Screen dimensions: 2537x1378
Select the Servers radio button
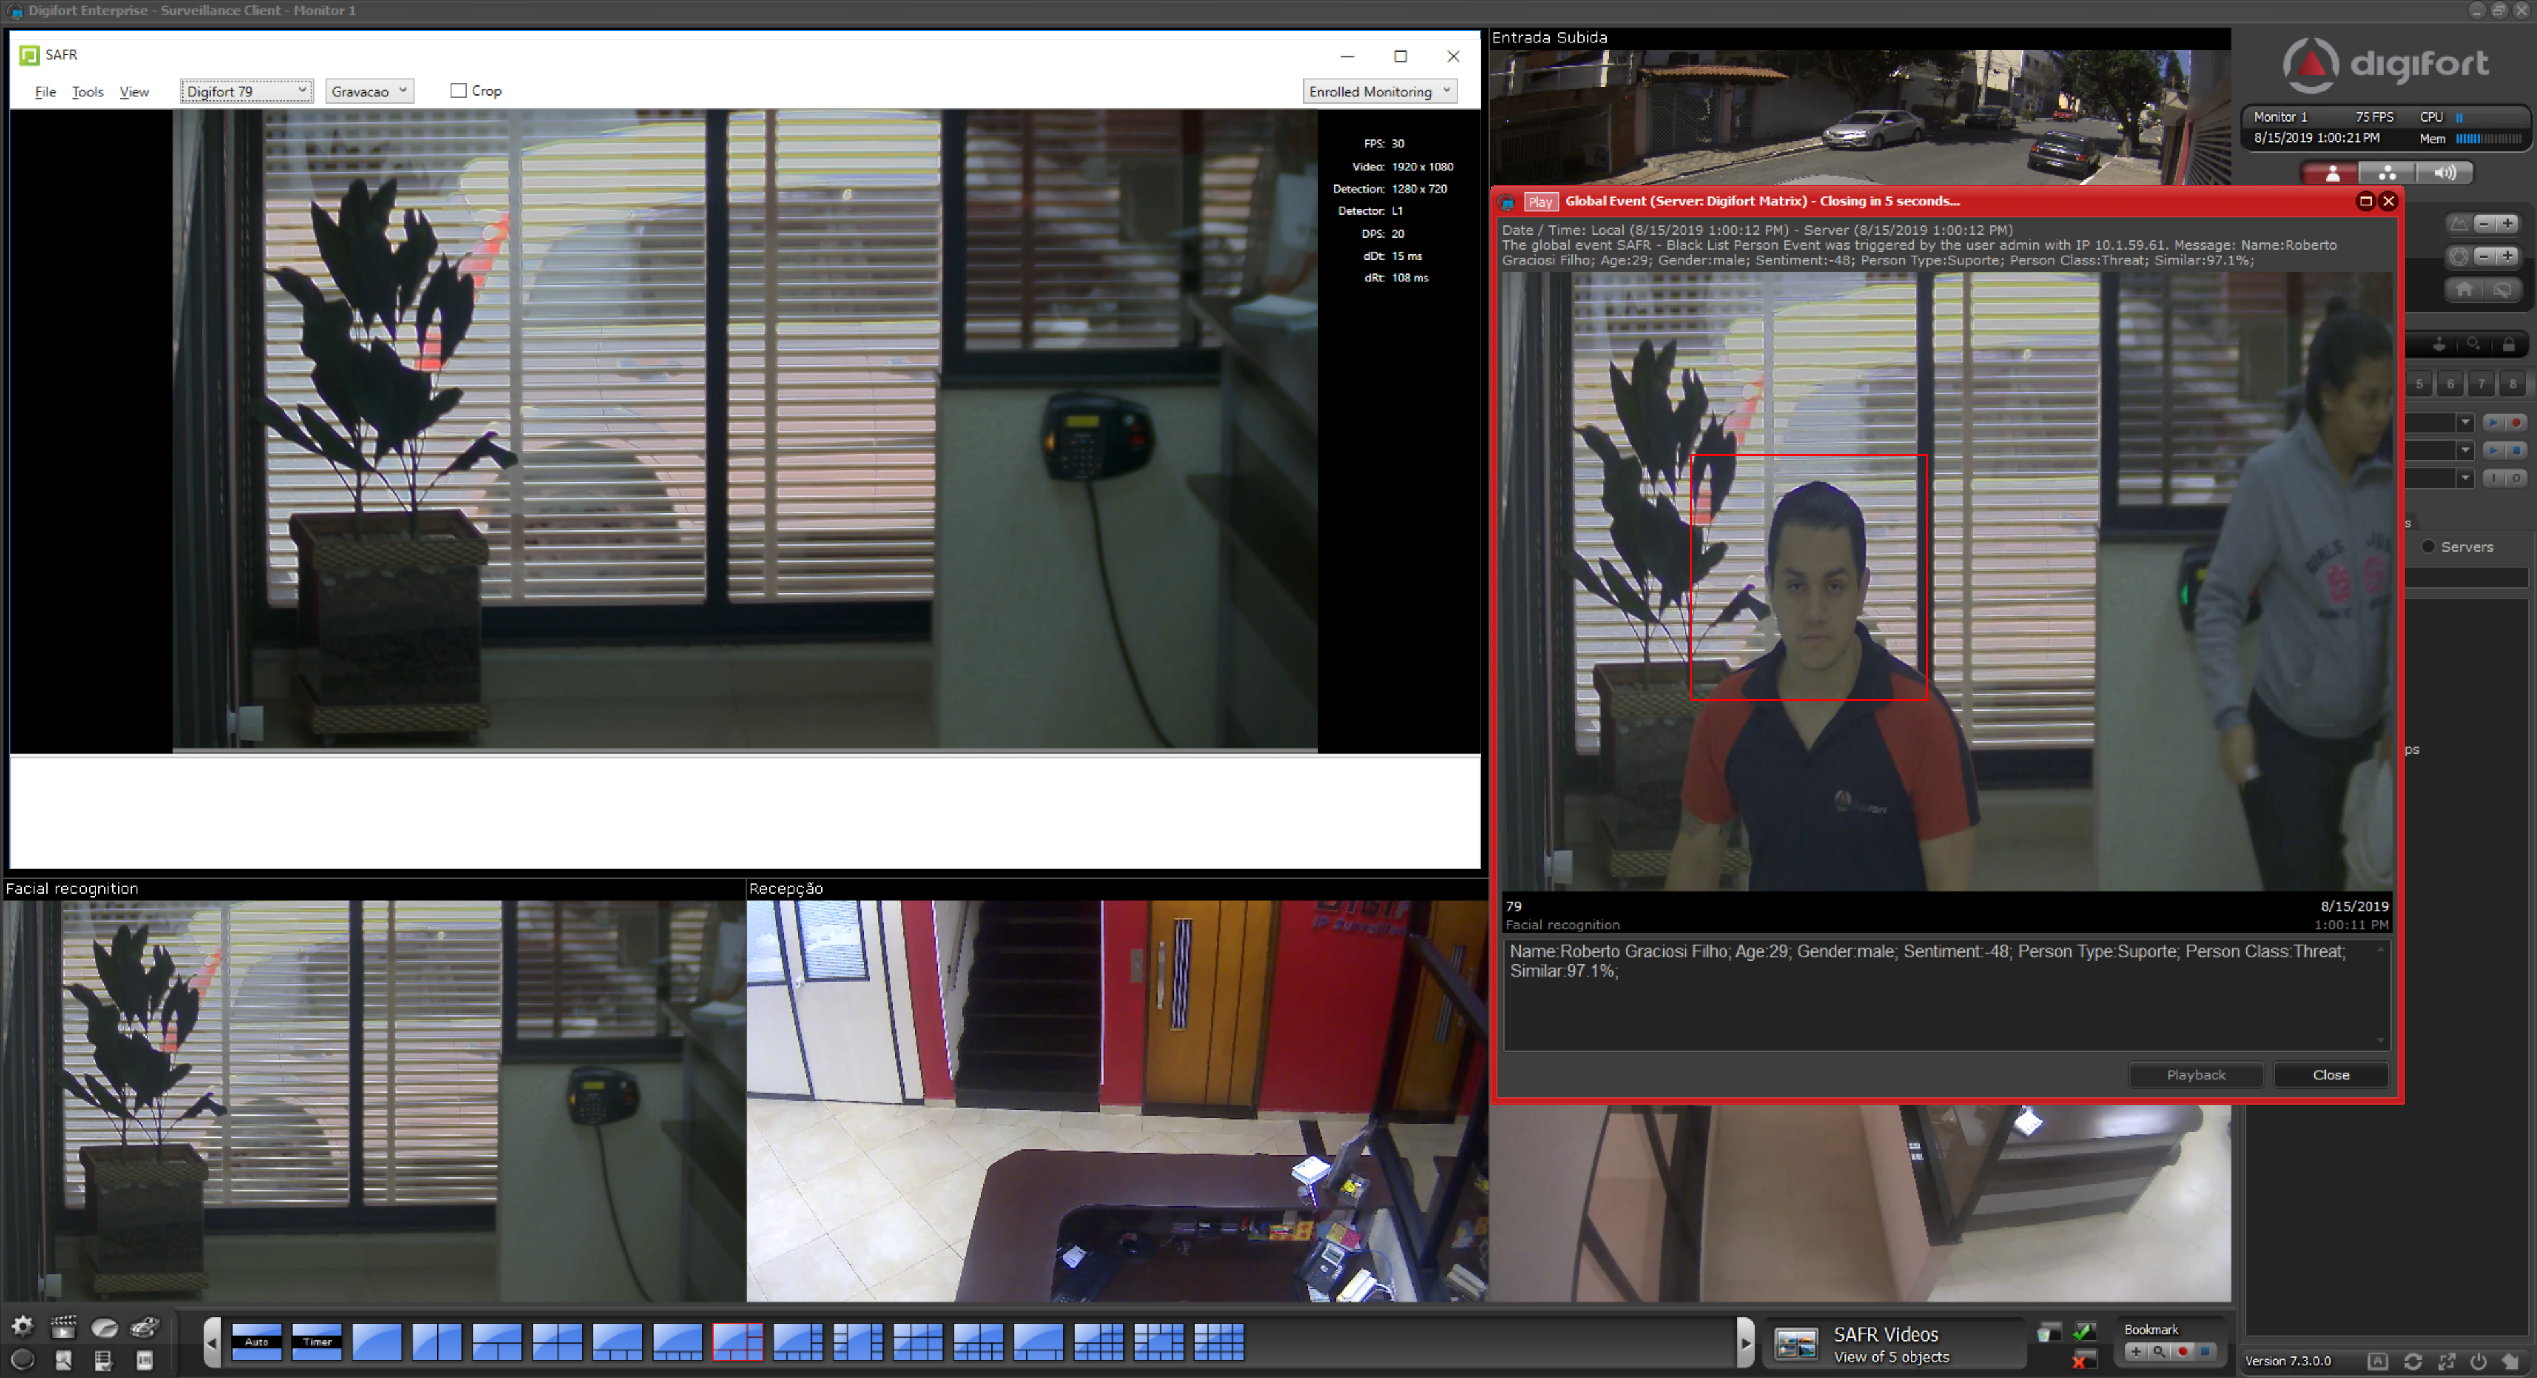[2428, 546]
